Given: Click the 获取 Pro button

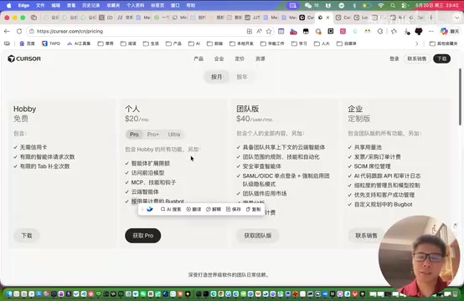Looking at the screenshot, I should tap(143, 236).
